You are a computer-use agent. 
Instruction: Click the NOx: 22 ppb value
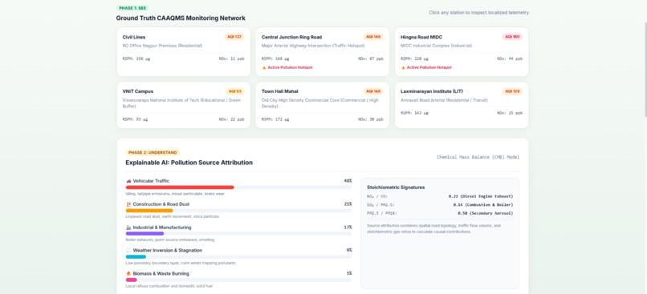pos(231,119)
